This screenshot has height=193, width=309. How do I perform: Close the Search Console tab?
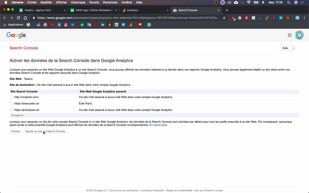(x=219, y=10)
